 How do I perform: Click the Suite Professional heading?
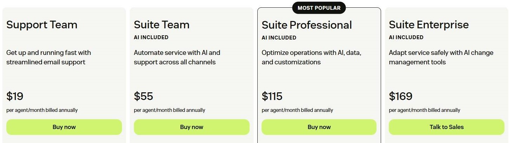point(307,25)
